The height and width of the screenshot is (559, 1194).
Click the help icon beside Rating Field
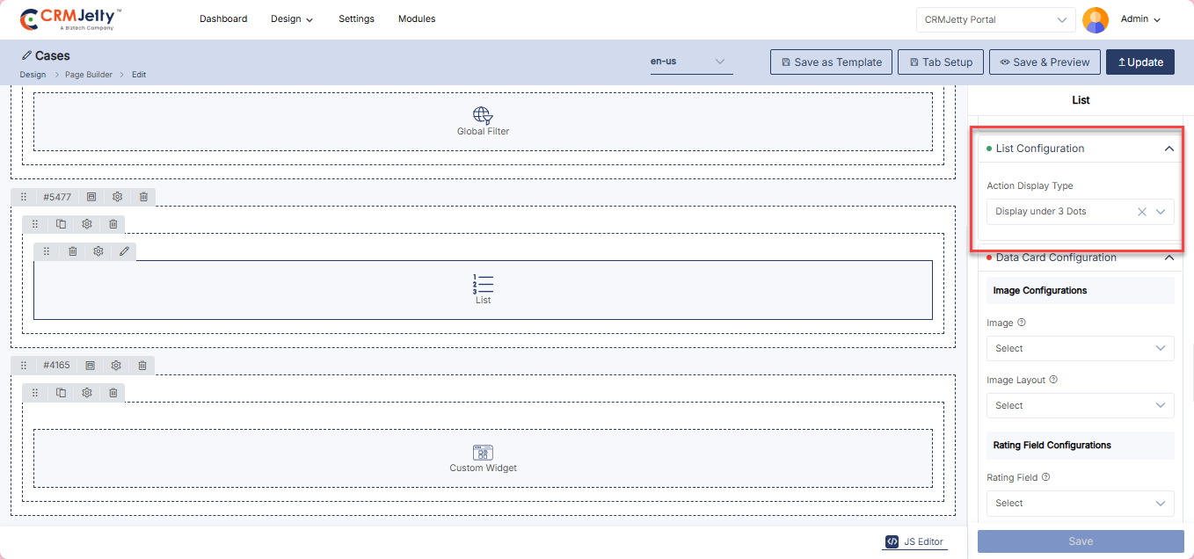1046,477
